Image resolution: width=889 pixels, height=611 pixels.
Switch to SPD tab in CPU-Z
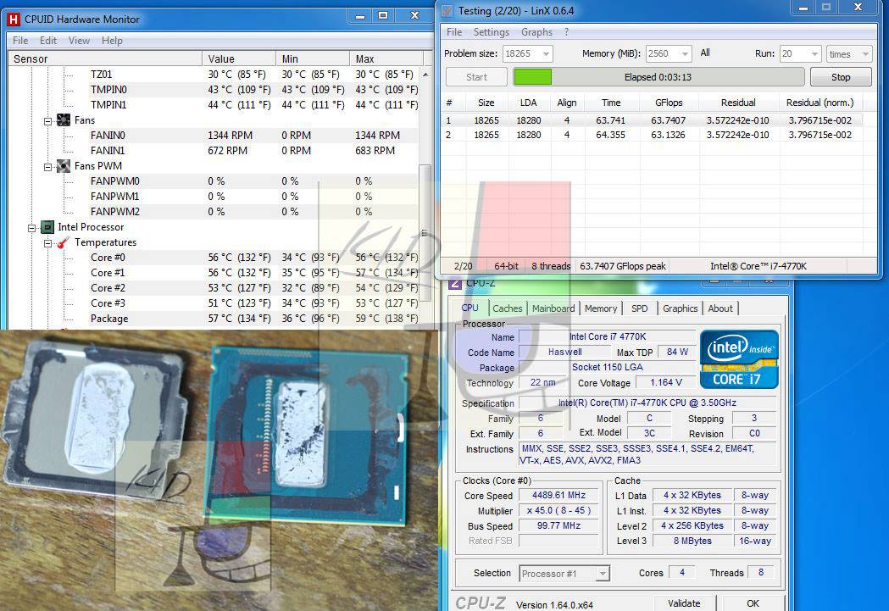[x=639, y=308]
